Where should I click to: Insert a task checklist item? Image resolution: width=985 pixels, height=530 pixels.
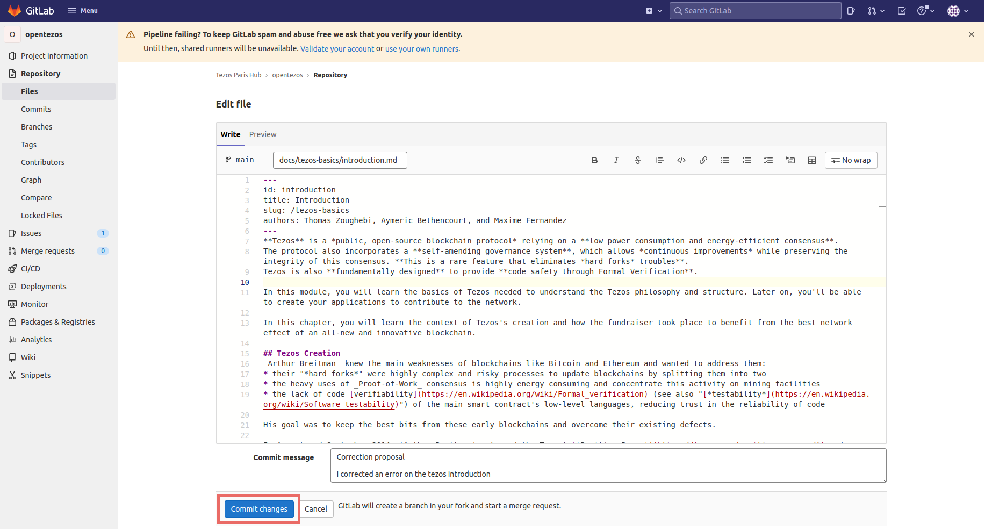(x=768, y=160)
